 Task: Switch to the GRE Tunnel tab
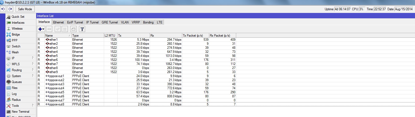(x=110, y=22)
